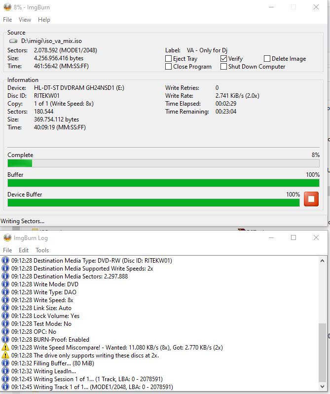
Task: Click info icon beside Link Size: Auto
Action: [5, 308]
